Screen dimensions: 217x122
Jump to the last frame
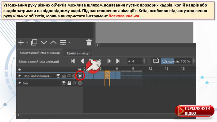(x=118, y=61)
